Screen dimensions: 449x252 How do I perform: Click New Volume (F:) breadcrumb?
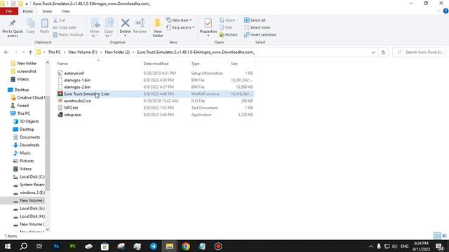click(83, 52)
